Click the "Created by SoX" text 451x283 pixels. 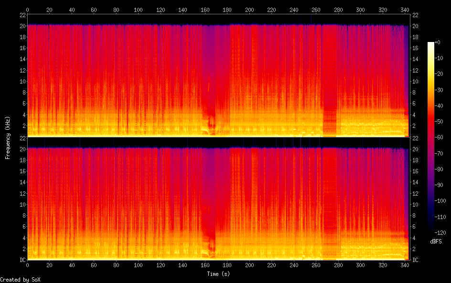[17, 280]
